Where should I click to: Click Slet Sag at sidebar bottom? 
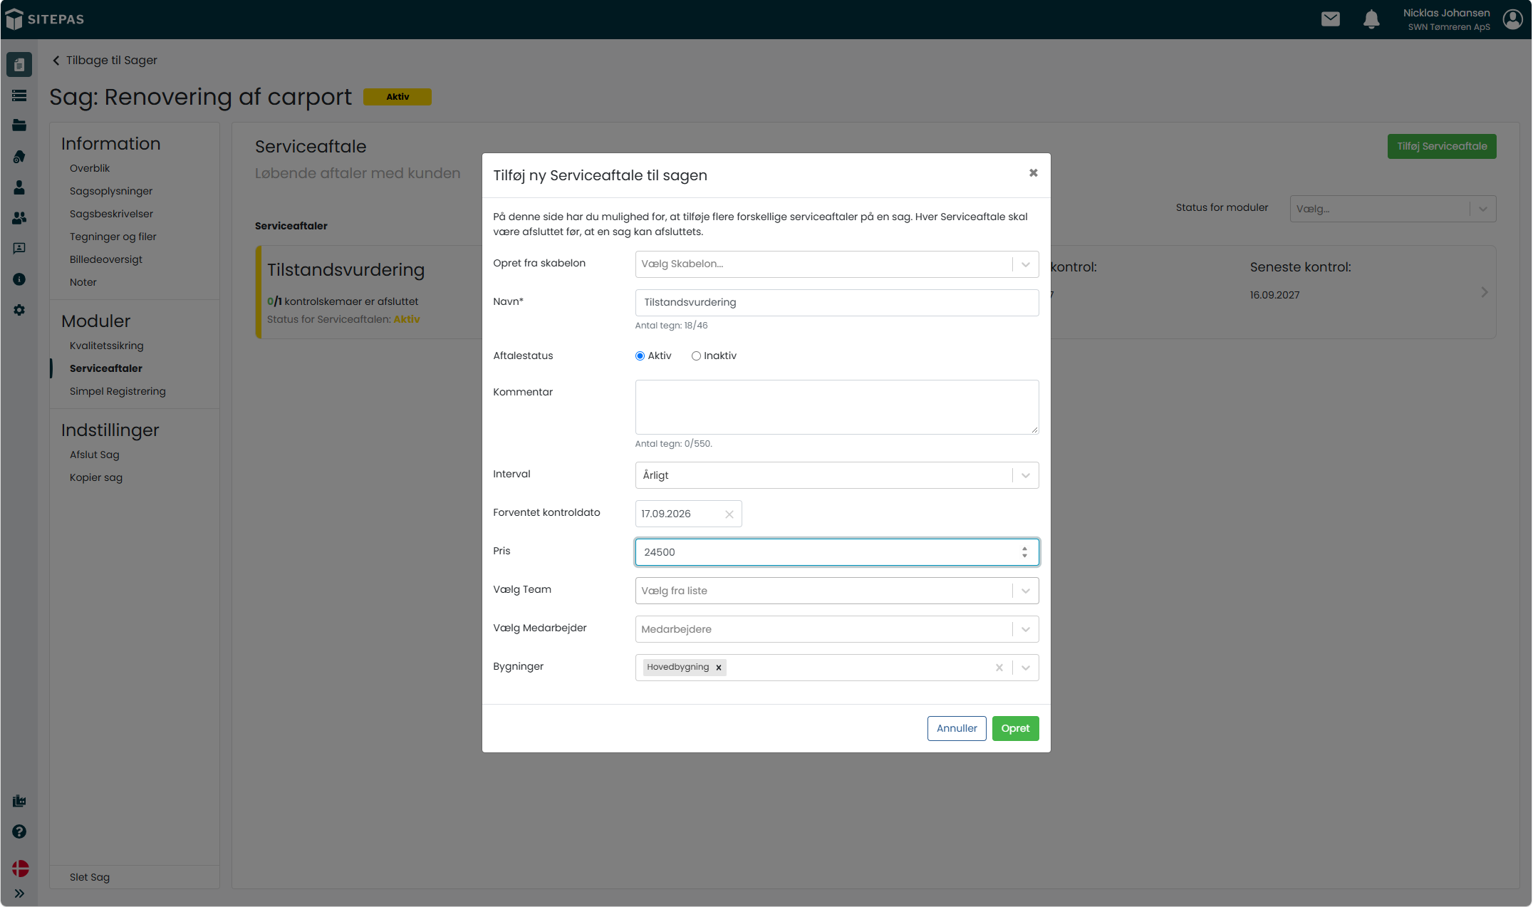90,878
